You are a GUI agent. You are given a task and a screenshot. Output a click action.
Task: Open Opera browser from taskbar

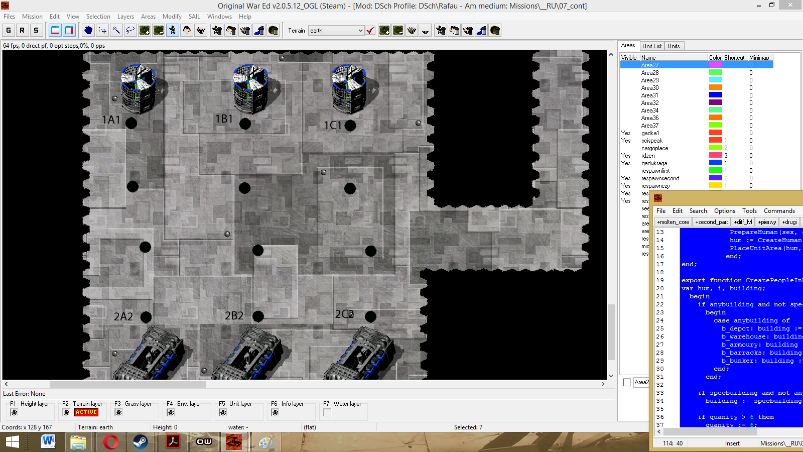click(x=111, y=442)
